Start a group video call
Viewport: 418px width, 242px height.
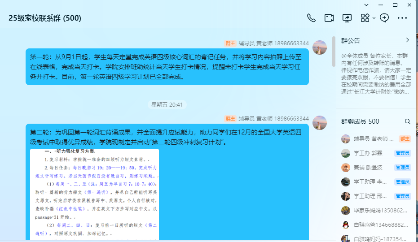pyautogui.click(x=329, y=18)
